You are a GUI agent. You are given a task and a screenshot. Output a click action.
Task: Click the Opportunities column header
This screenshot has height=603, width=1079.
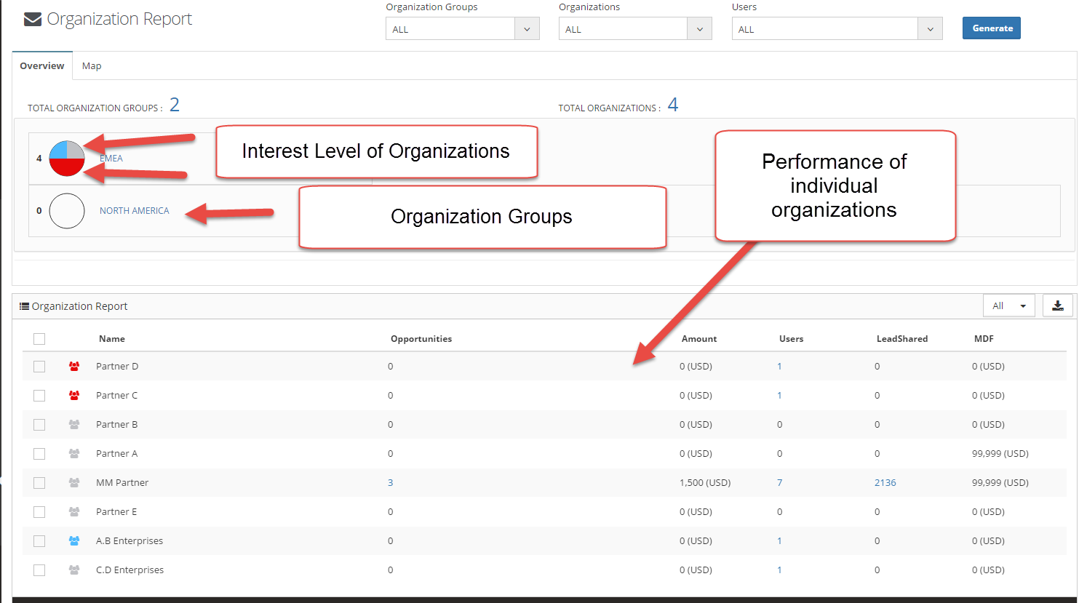click(x=421, y=339)
